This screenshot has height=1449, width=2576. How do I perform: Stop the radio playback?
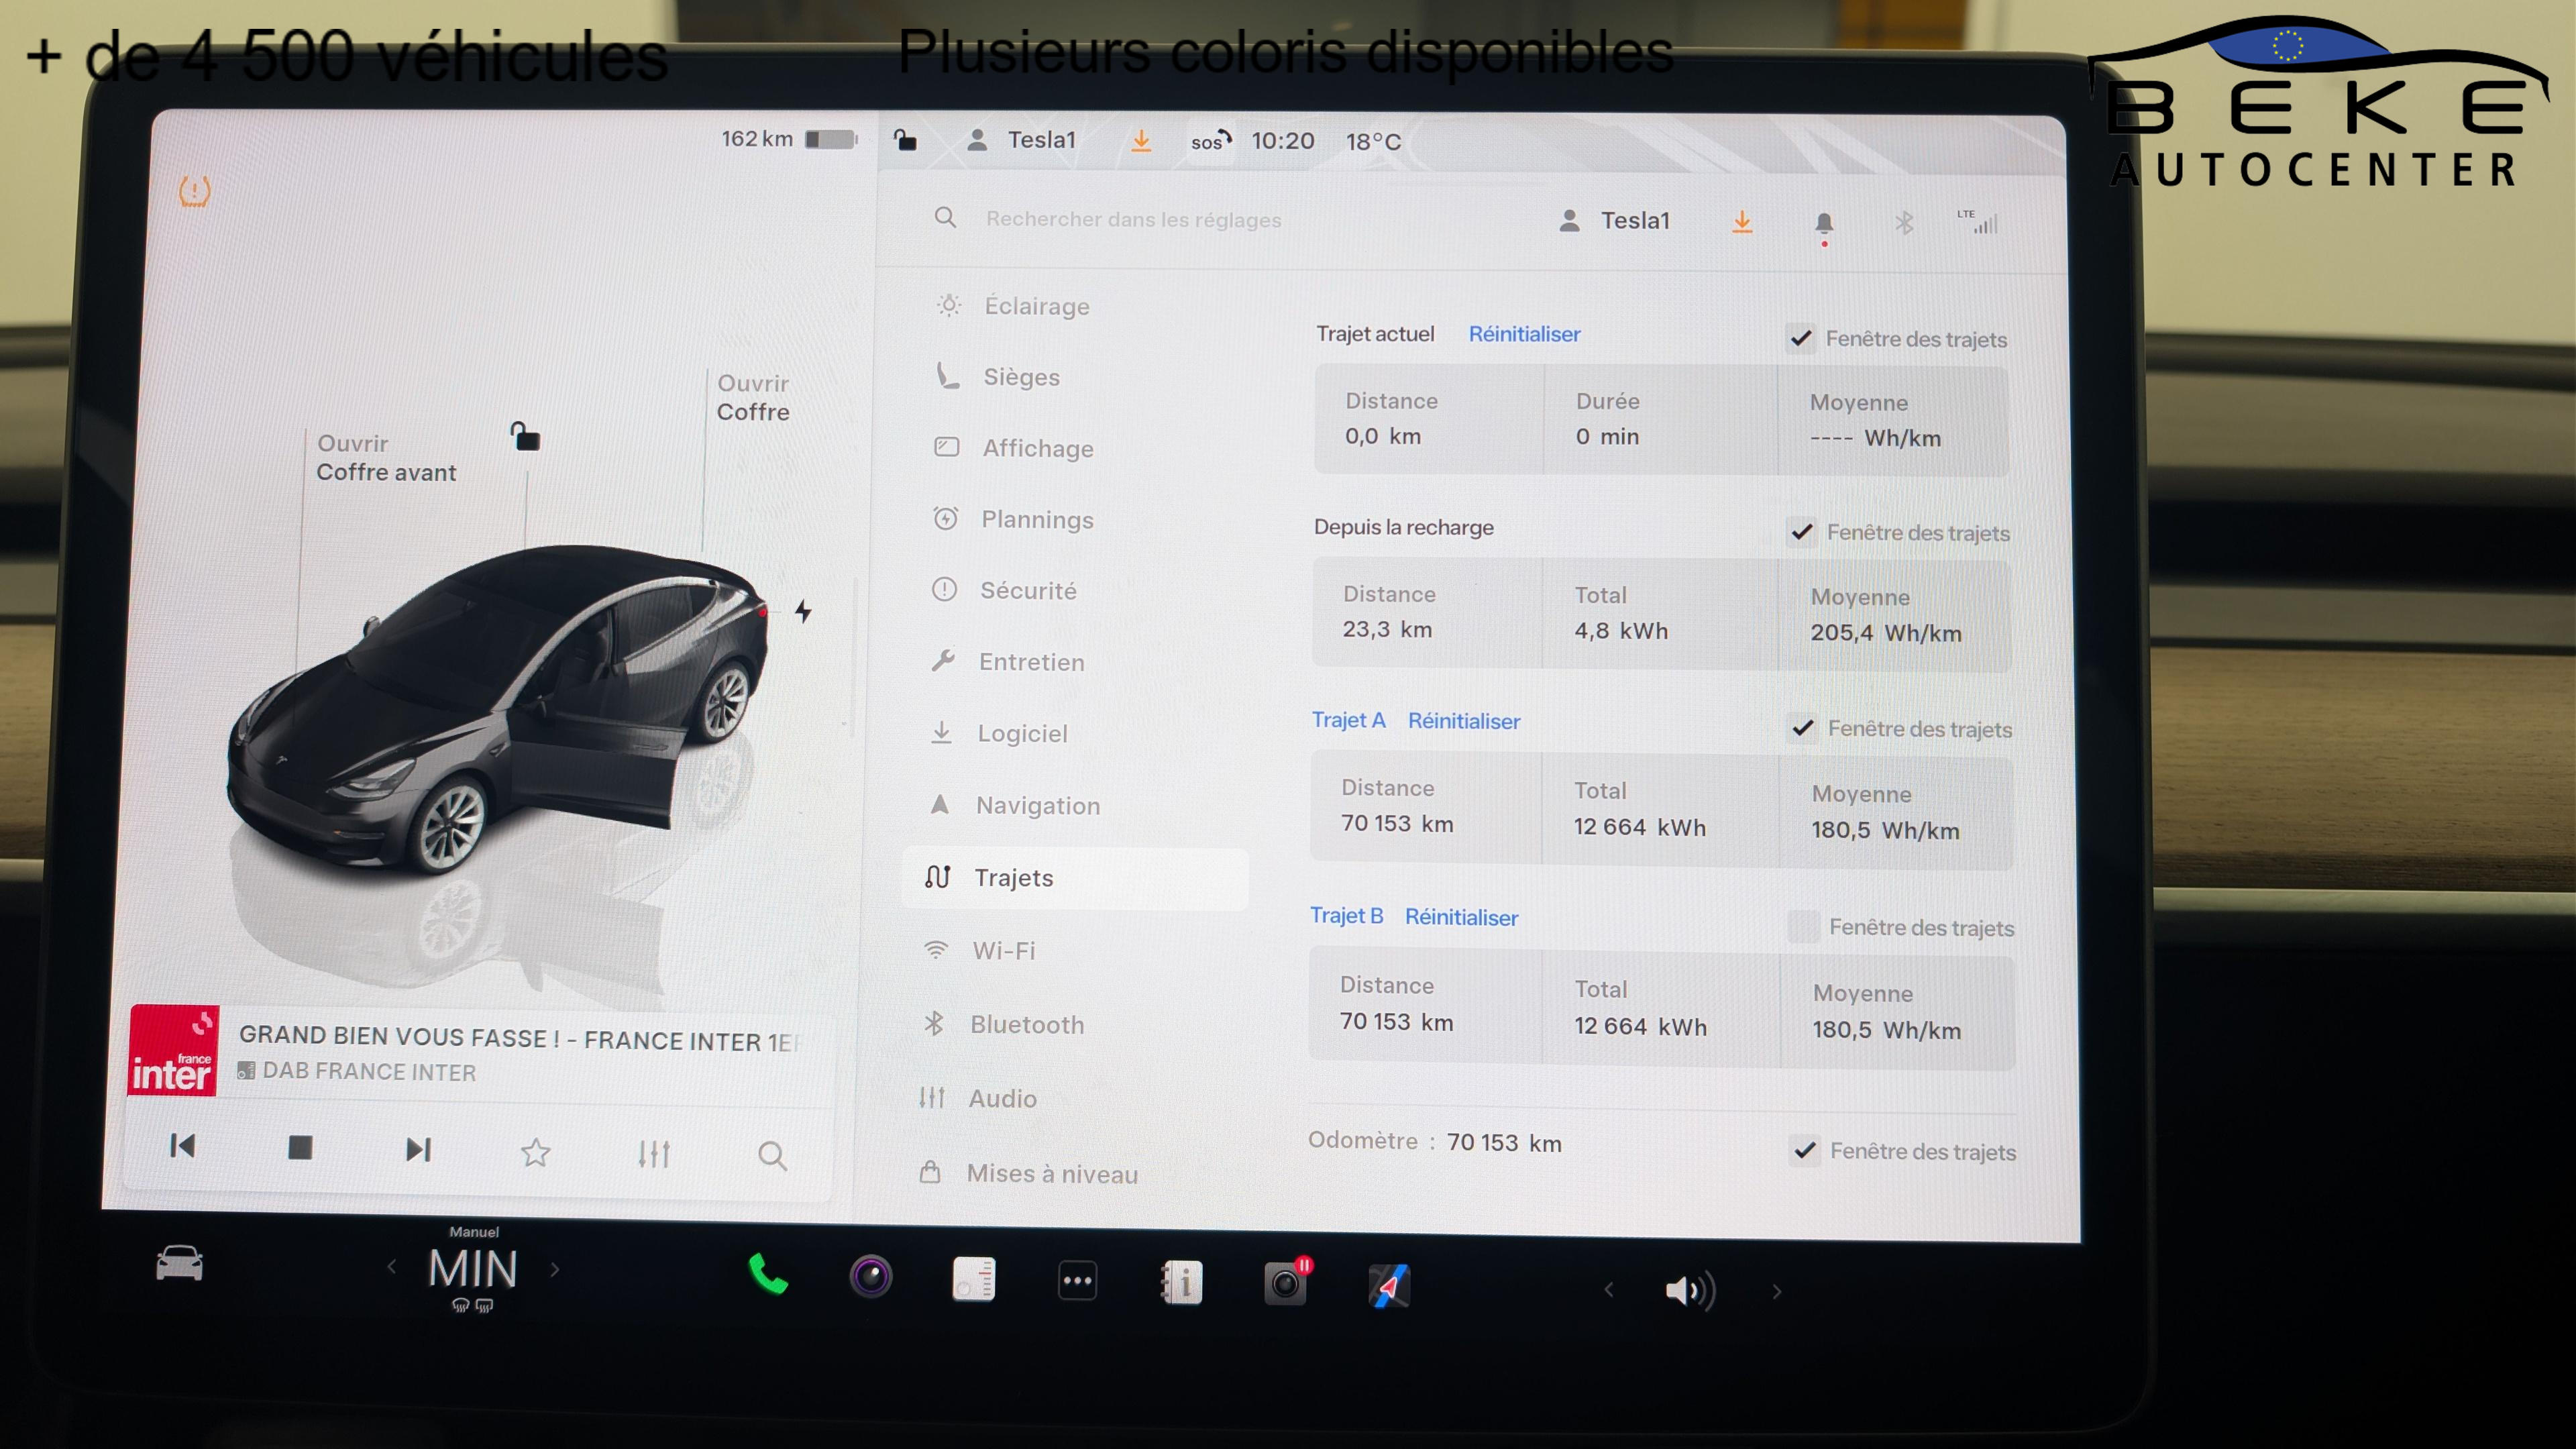click(300, 1147)
